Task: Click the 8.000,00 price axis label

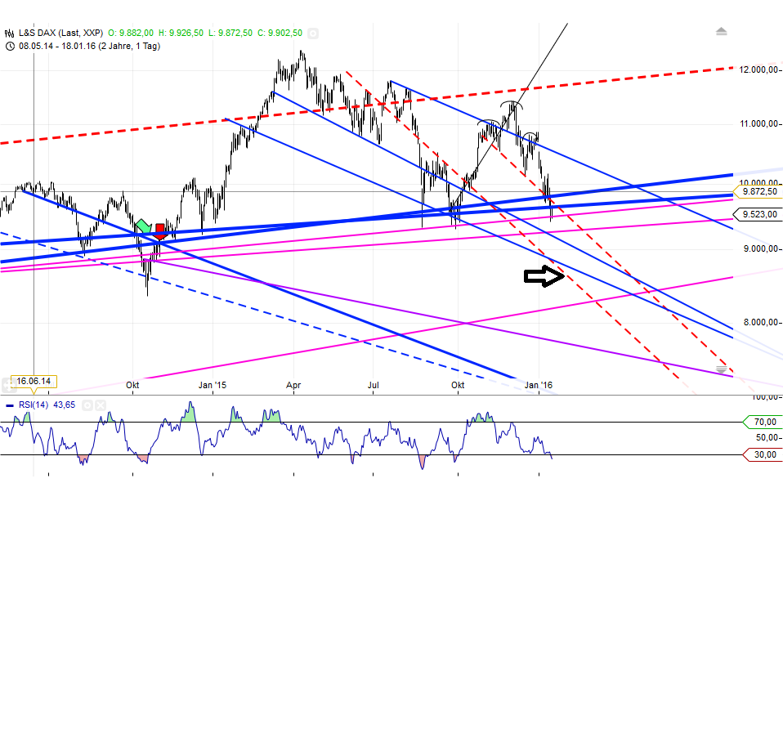Action: (761, 323)
